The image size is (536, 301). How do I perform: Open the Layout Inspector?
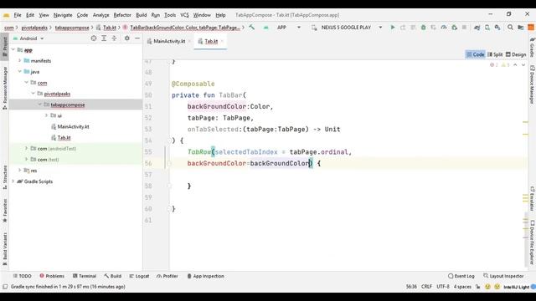[503, 276]
